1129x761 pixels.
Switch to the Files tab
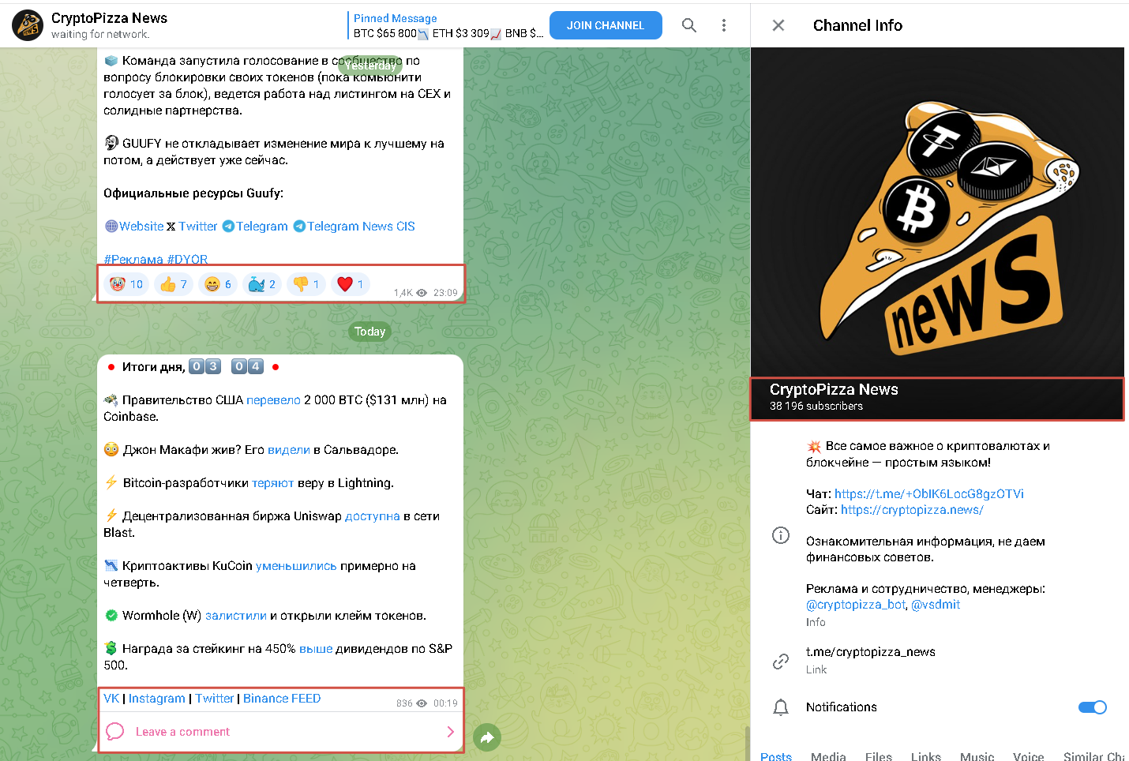point(879,755)
